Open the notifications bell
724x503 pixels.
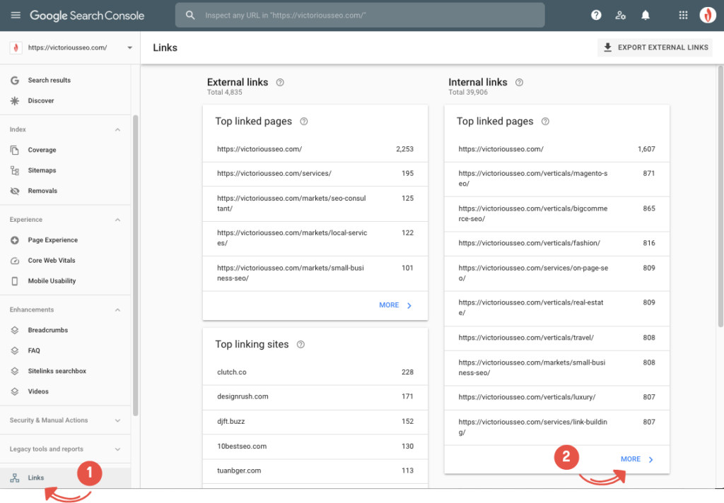(645, 16)
